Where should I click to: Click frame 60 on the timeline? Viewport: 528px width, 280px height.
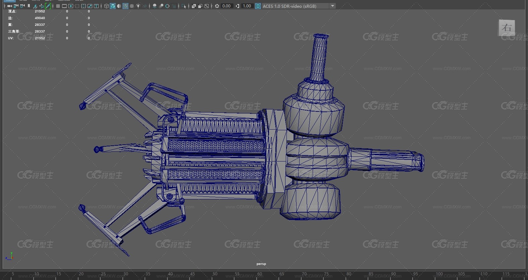tap(260, 274)
